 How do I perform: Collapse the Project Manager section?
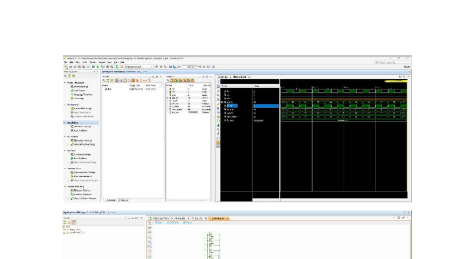(65, 83)
